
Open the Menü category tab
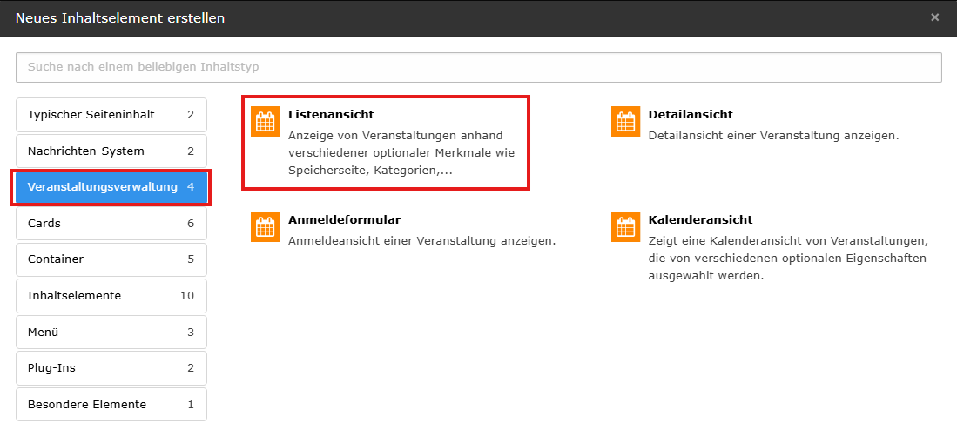tap(111, 333)
